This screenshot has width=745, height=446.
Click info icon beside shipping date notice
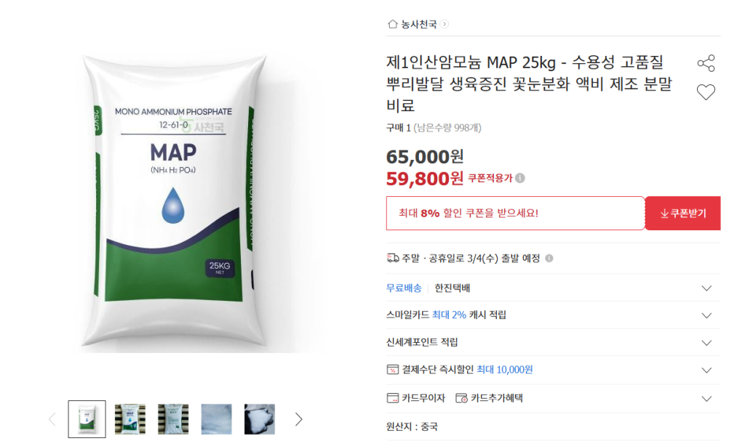549,258
